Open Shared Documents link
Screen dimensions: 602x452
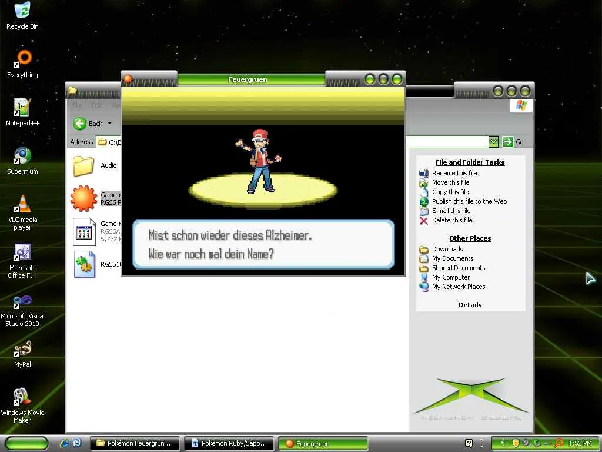coord(459,268)
